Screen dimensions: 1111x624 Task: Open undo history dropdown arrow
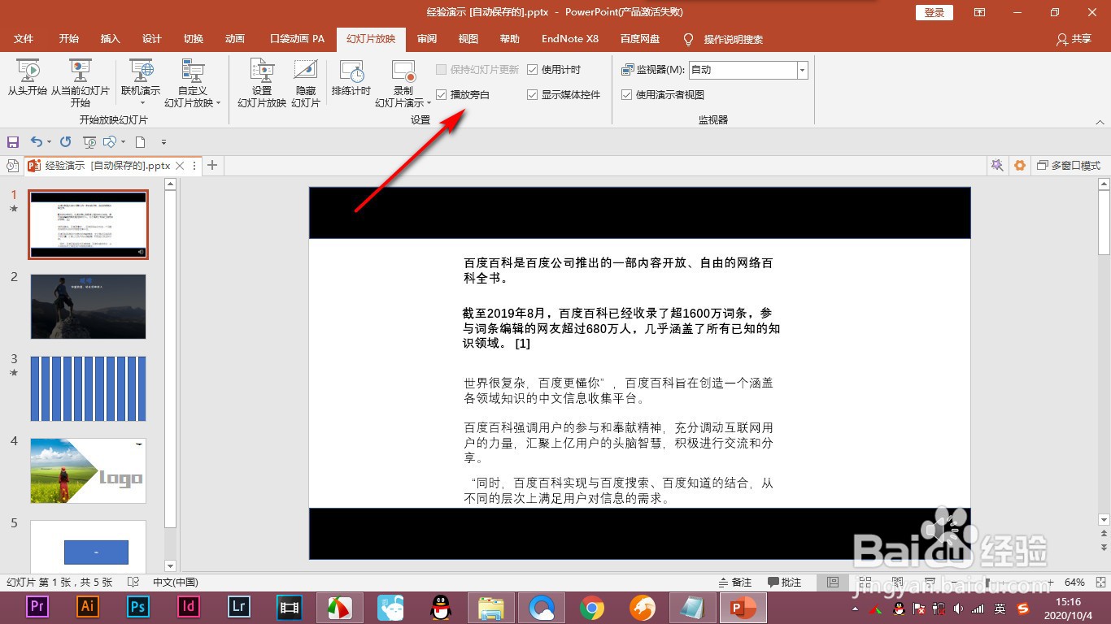pos(50,142)
